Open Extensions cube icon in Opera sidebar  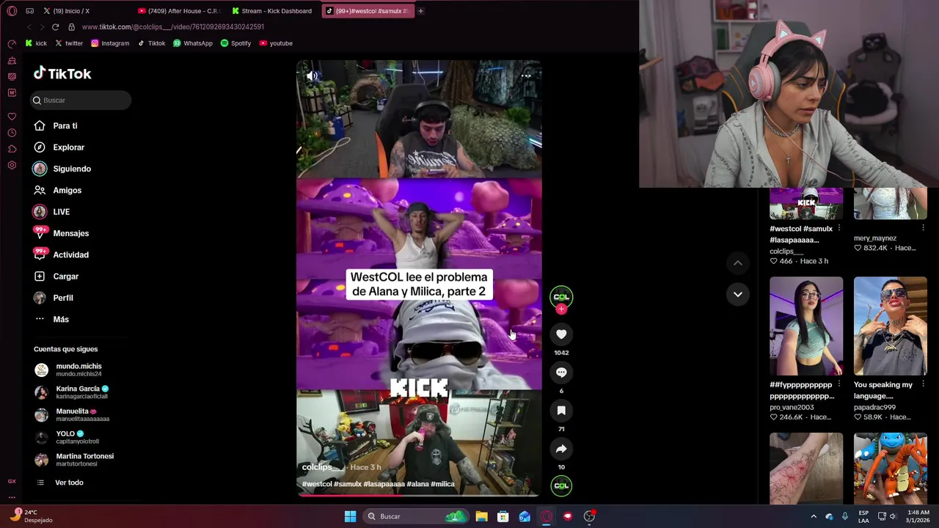(12, 149)
